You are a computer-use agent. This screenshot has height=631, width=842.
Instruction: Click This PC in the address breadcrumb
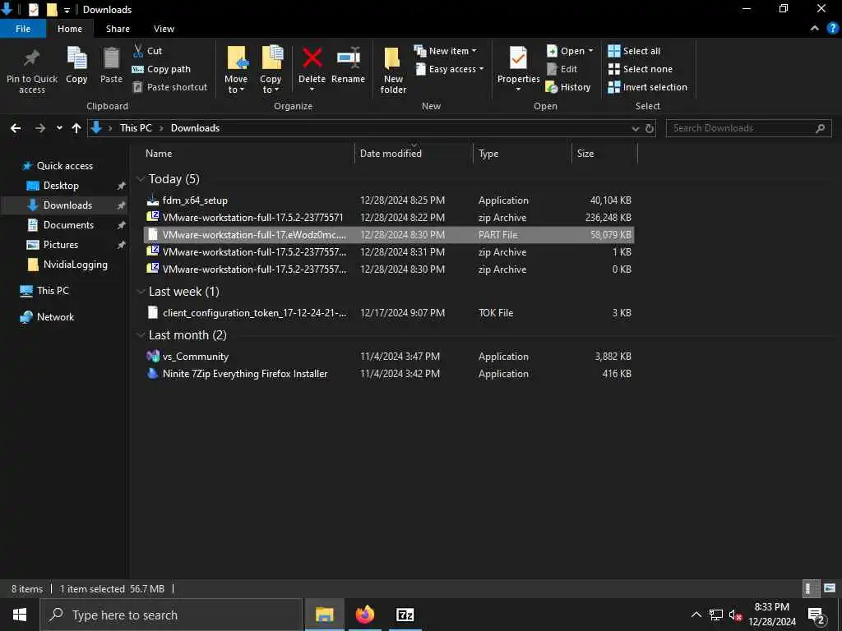pos(136,128)
